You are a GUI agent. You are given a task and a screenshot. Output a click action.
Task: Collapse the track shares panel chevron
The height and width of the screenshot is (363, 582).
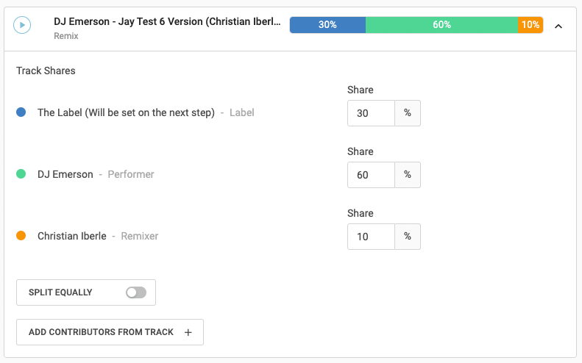pyautogui.click(x=558, y=26)
